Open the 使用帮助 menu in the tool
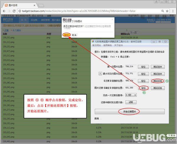 pos(107,45)
